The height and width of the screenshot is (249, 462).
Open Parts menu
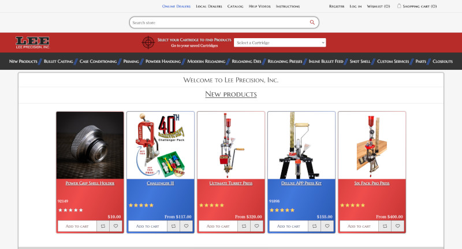coord(421,61)
